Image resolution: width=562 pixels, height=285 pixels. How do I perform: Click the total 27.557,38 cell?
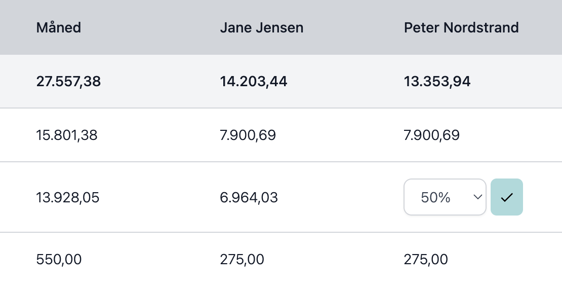click(x=68, y=82)
